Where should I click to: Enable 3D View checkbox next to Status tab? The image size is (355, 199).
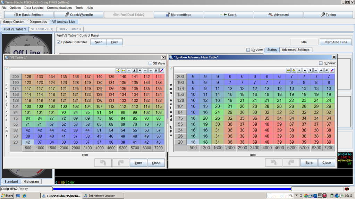(x=248, y=50)
